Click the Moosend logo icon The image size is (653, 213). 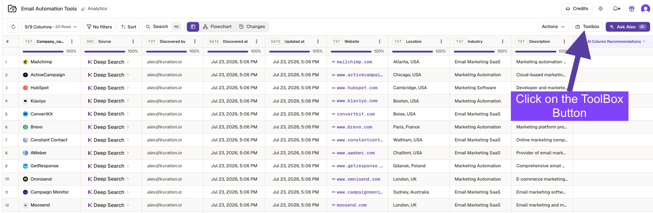[25, 205]
